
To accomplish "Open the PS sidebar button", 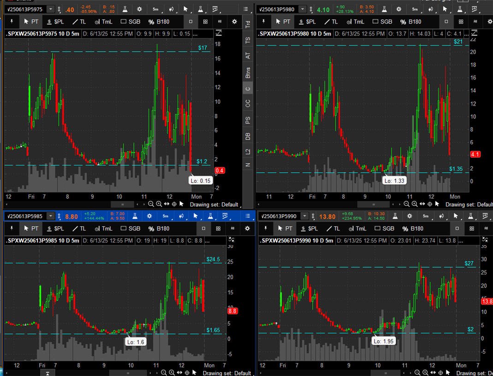I will (248, 120).
